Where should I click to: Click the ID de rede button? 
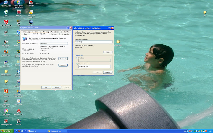point(63,59)
